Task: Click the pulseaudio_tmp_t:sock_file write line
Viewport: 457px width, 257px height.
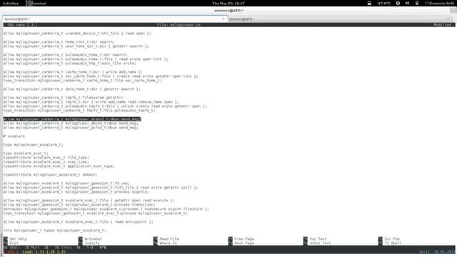Action: tap(70, 64)
